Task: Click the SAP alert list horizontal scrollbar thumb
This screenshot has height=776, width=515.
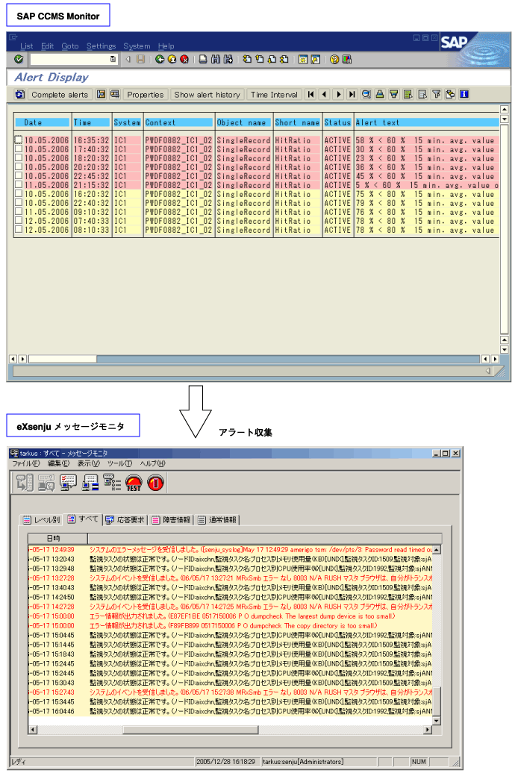Action: click(62, 359)
